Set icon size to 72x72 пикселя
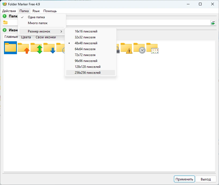The image size is (219, 185). click(x=91, y=55)
